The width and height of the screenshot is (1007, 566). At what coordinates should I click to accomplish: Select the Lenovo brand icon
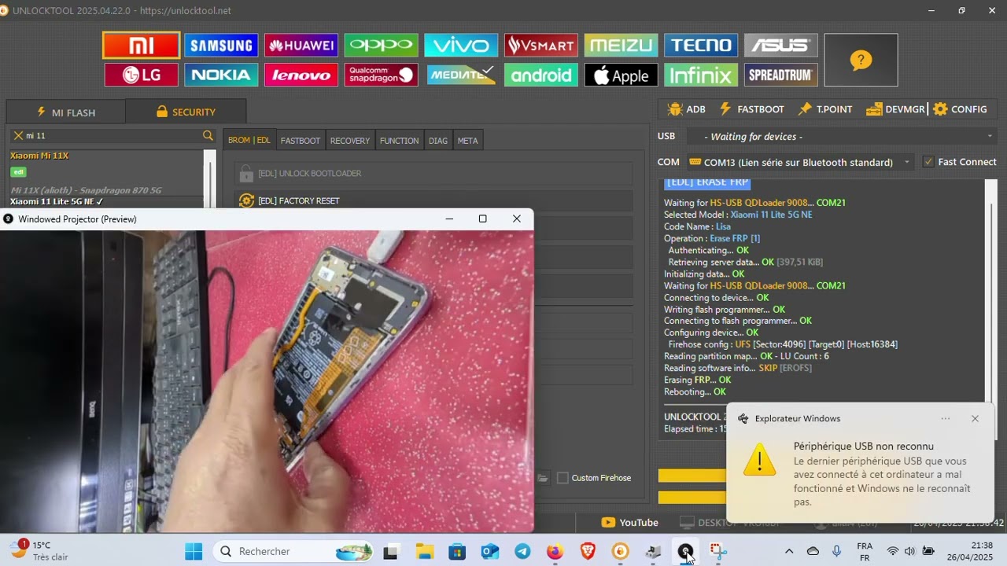pos(301,75)
